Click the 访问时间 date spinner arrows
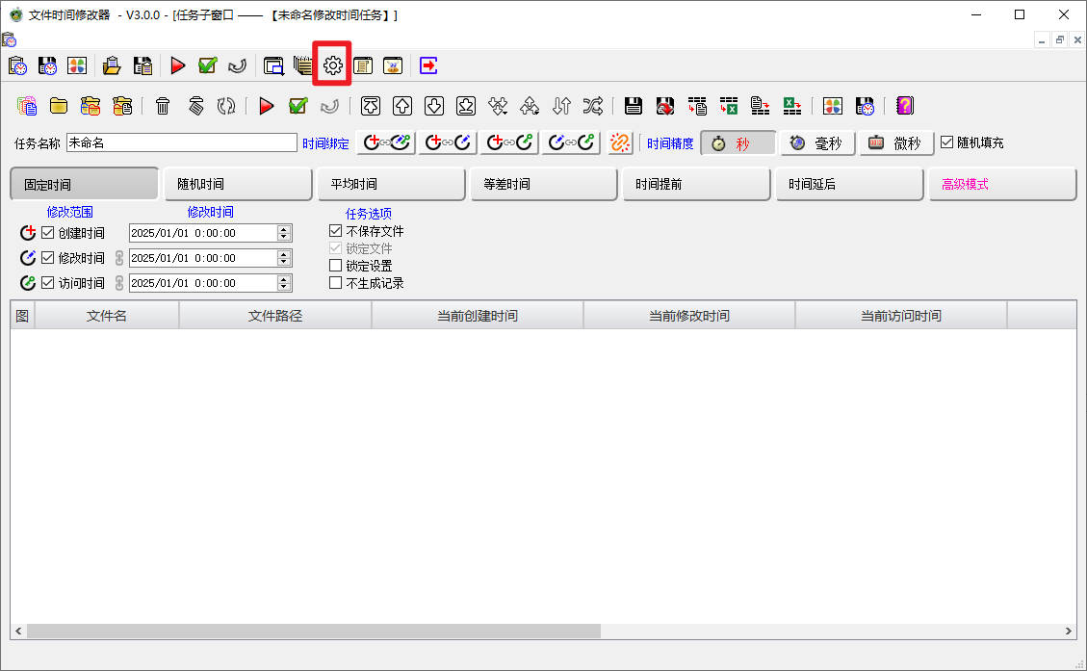The height and width of the screenshot is (671, 1087). (x=283, y=283)
